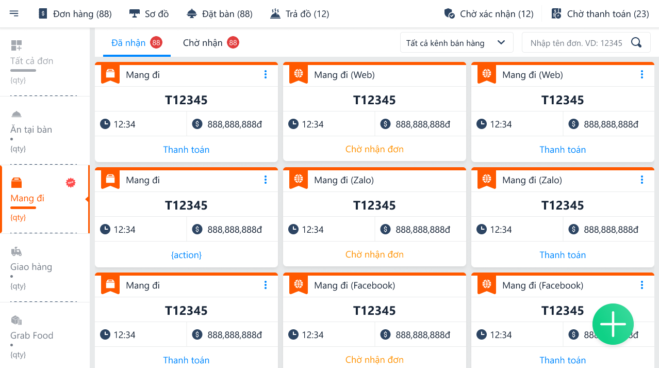Select Ăn tại bàn in sidebar
The image size is (659, 368).
click(x=31, y=130)
